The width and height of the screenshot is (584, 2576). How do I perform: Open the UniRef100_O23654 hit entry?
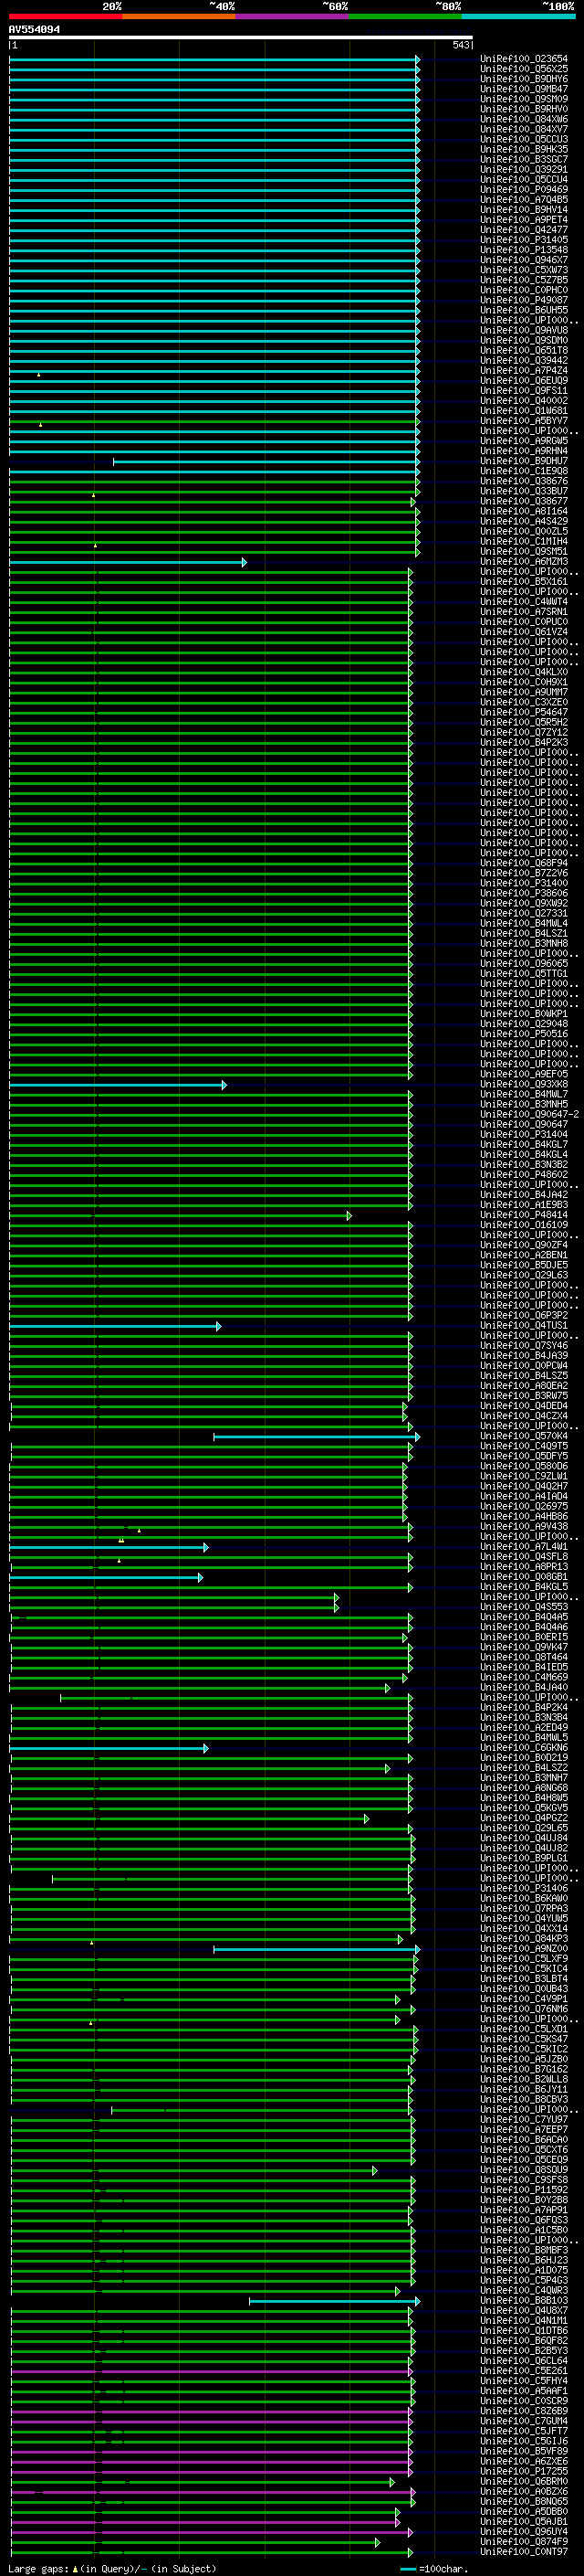point(523,59)
